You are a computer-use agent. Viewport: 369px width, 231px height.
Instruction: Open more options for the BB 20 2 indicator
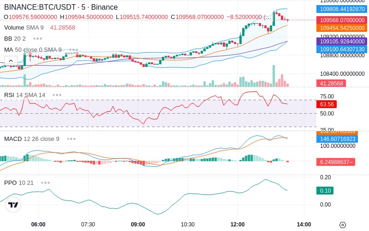pyautogui.click(x=38, y=39)
